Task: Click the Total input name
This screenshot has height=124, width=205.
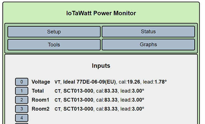Action: (38, 91)
